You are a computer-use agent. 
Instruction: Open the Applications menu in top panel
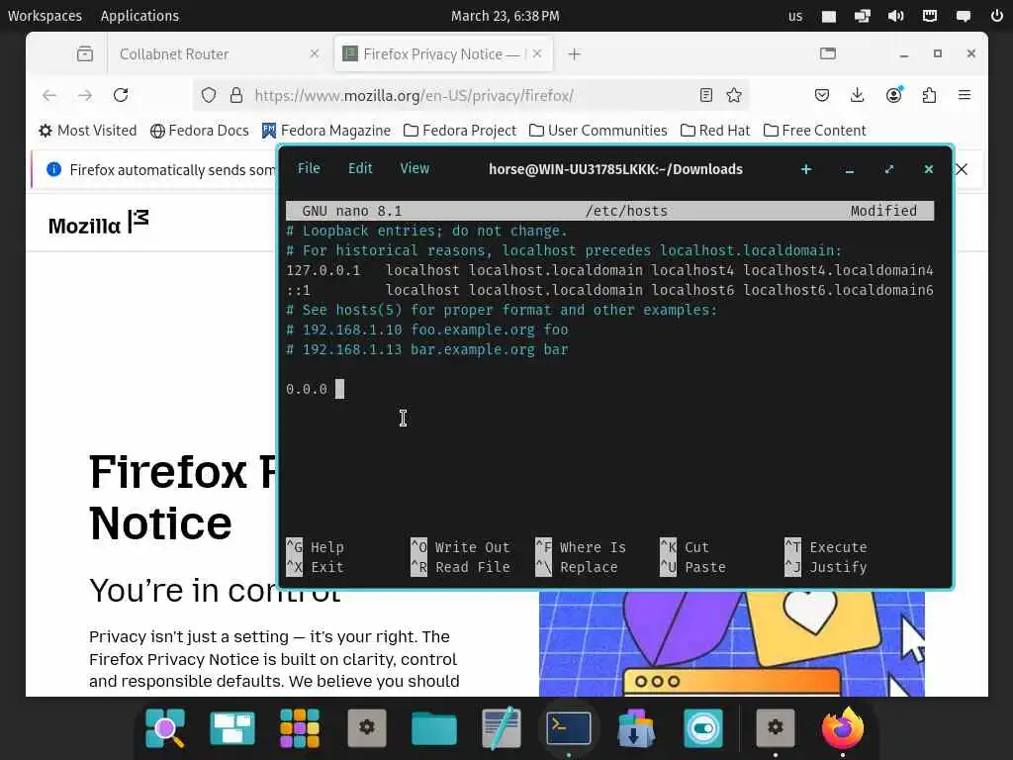(x=139, y=16)
